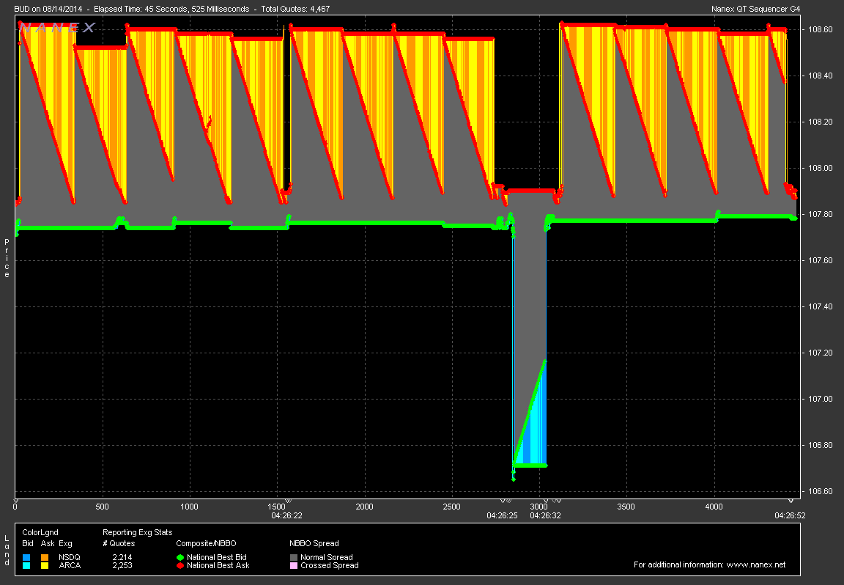This screenshot has height=585, width=844.
Task: Click the Exg column header in legend
Action: 65,543
